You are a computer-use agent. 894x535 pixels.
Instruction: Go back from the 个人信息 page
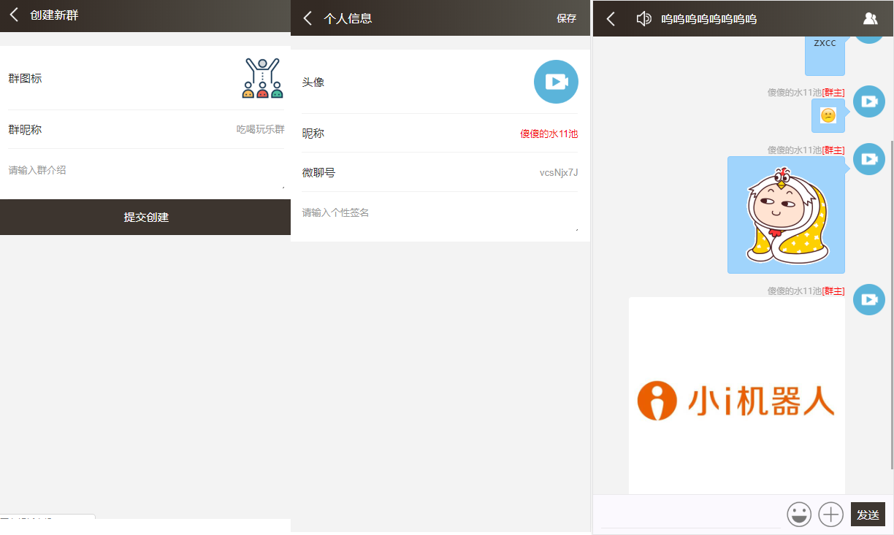pos(307,18)
